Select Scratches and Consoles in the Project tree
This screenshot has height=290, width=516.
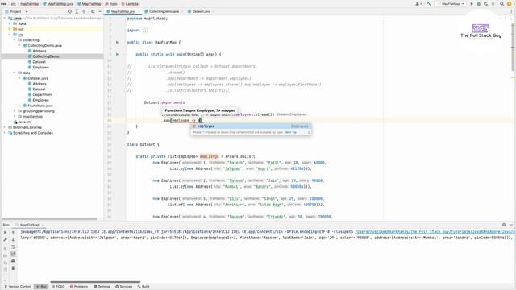32,133
